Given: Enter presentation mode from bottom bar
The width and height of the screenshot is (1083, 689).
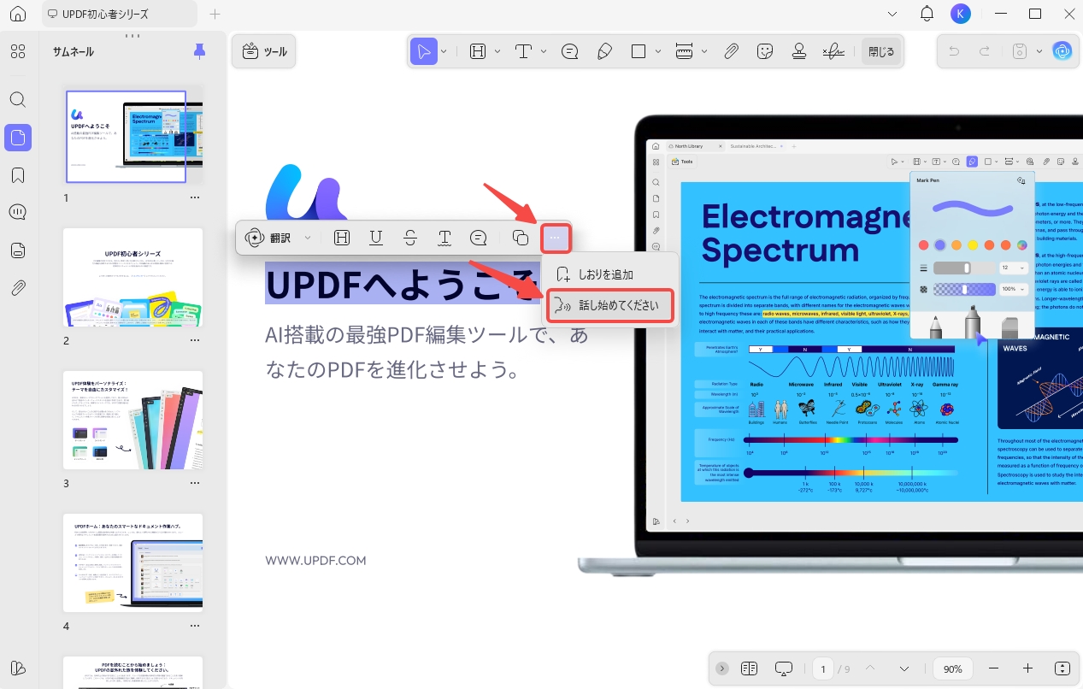Looking at the screenshot, I should tap(783, 668).
